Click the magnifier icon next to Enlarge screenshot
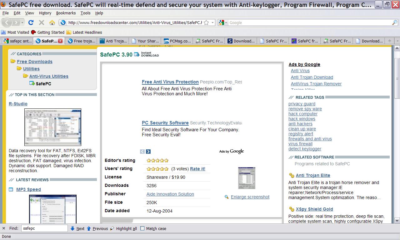 tap(227, 197)
